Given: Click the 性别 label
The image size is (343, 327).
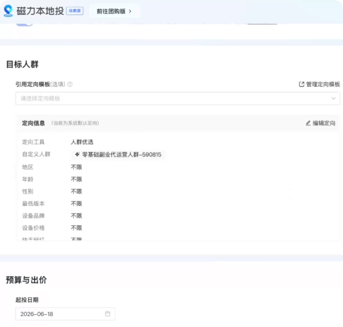Looking at the screenshot, I should click(28, 192).
